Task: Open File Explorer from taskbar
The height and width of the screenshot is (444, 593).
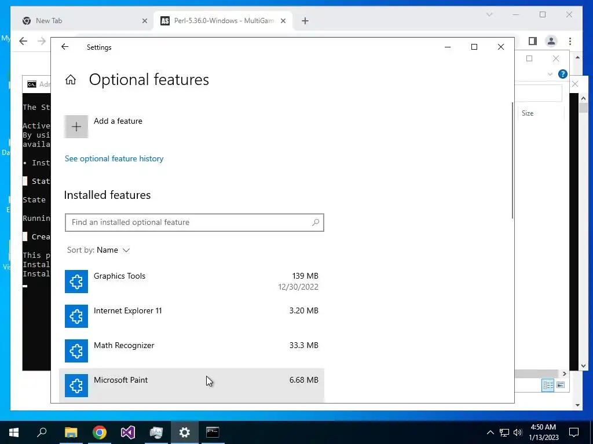Action: [x=71, y=432]
